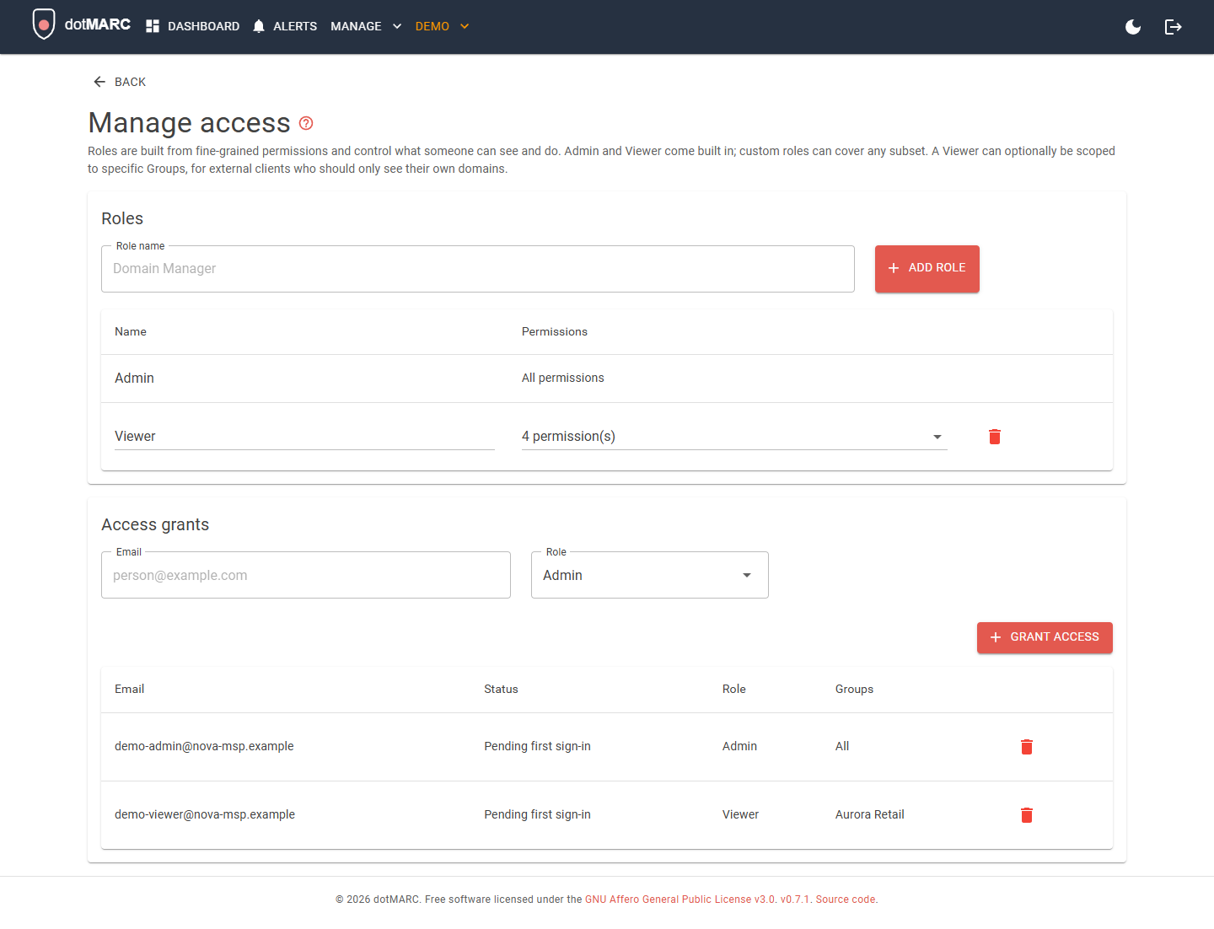The image size is (1214, 929).
Task: Open the Demo menu
Action: click(x=442, y=26)
